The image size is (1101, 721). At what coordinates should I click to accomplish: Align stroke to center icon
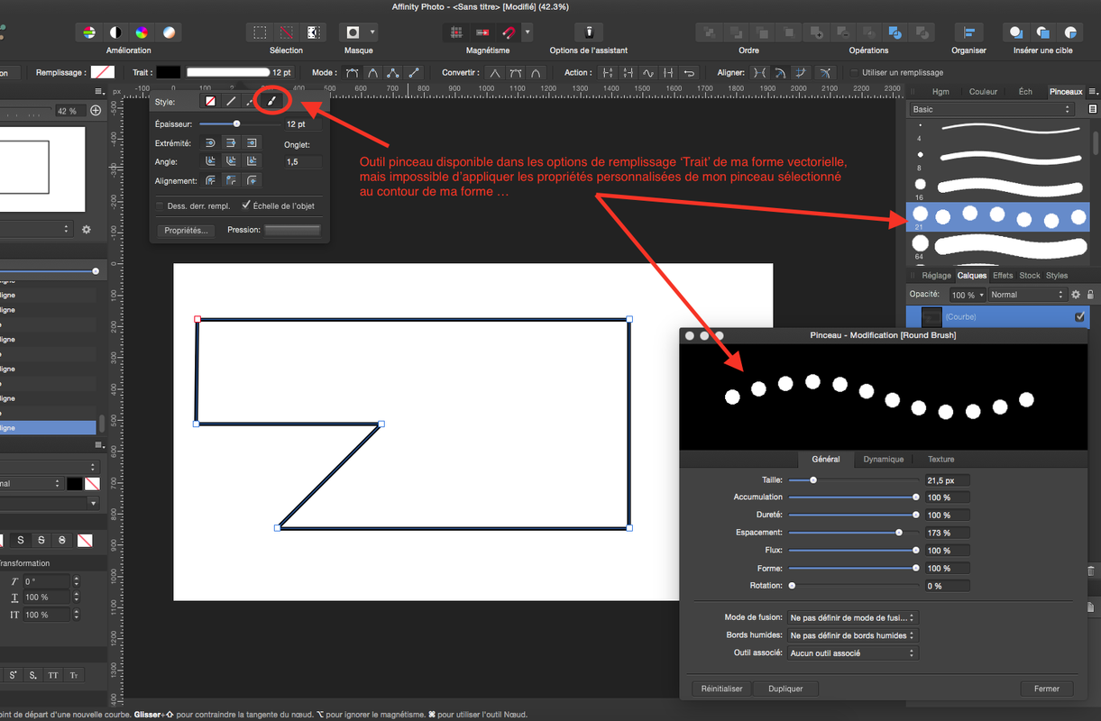click(x=210, y=180)
